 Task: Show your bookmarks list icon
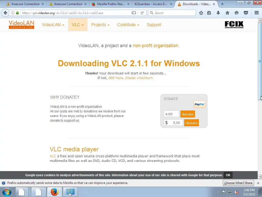(x=209, y=13)
